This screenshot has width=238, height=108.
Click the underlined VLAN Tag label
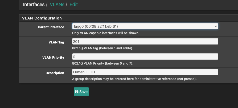56,42
